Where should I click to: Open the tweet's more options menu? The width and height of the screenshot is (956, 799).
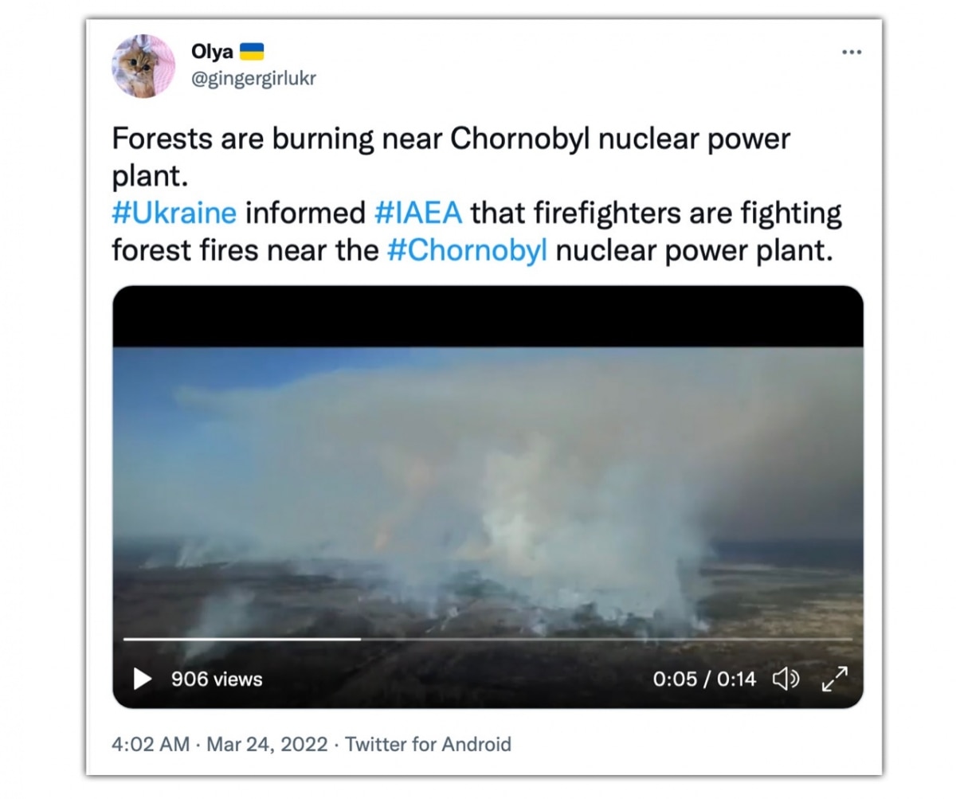(x=851, y=53)
